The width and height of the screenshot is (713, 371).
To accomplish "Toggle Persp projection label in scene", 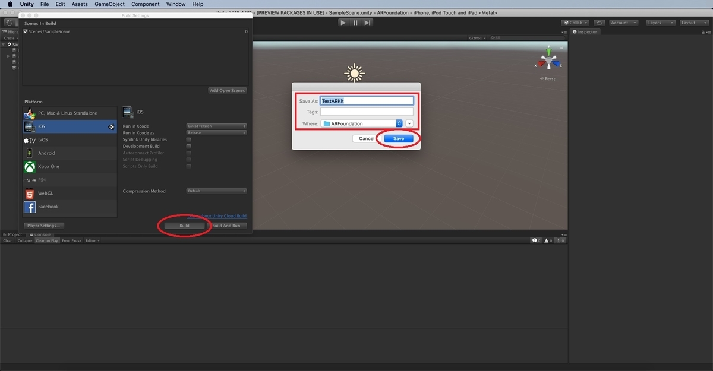I will coord(548,78).
